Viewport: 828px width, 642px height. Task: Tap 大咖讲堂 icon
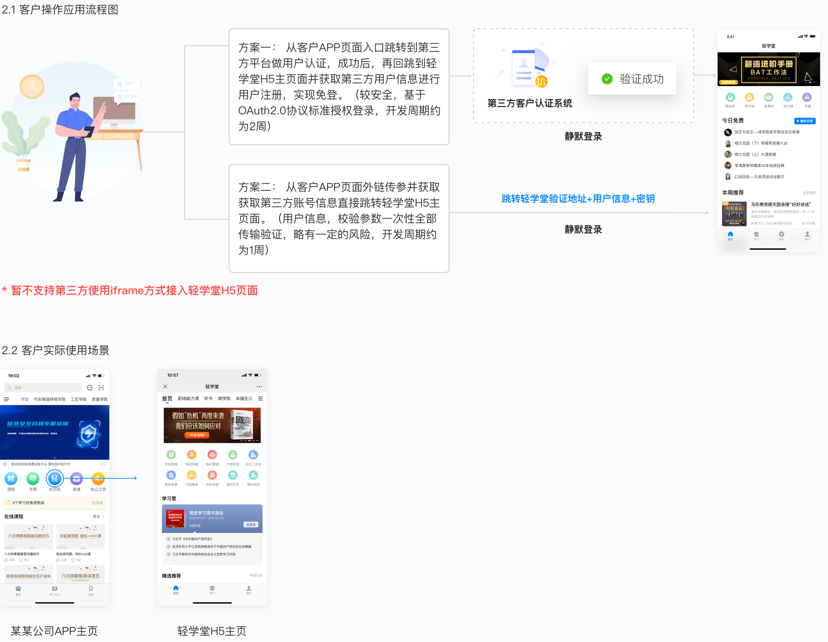(x=233, y=455)
